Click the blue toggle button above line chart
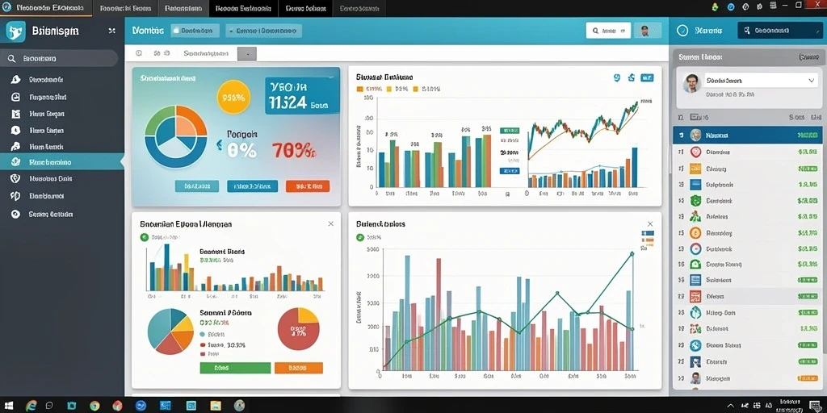This screenshot has width=827, height=413. [647, 78]
